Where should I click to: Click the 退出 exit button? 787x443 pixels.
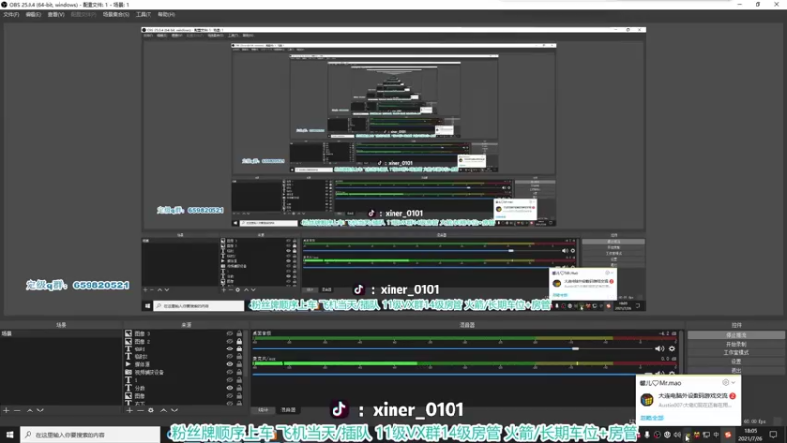[736, 371]
